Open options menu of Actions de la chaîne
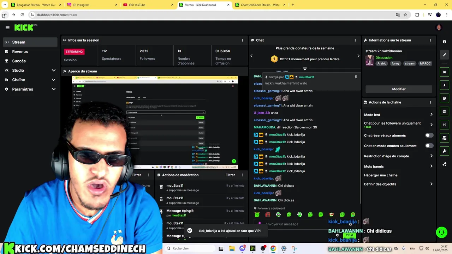This screenshot has height=254, width=452. coord(430,102)
